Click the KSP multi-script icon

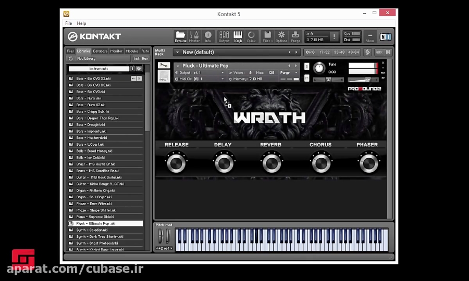(x=367, y=52)
